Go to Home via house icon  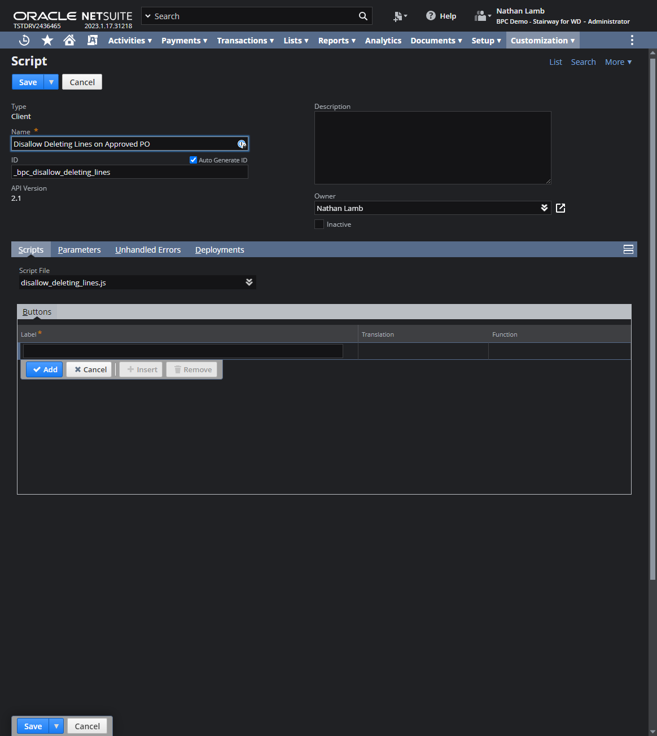[x=69, y=40]
